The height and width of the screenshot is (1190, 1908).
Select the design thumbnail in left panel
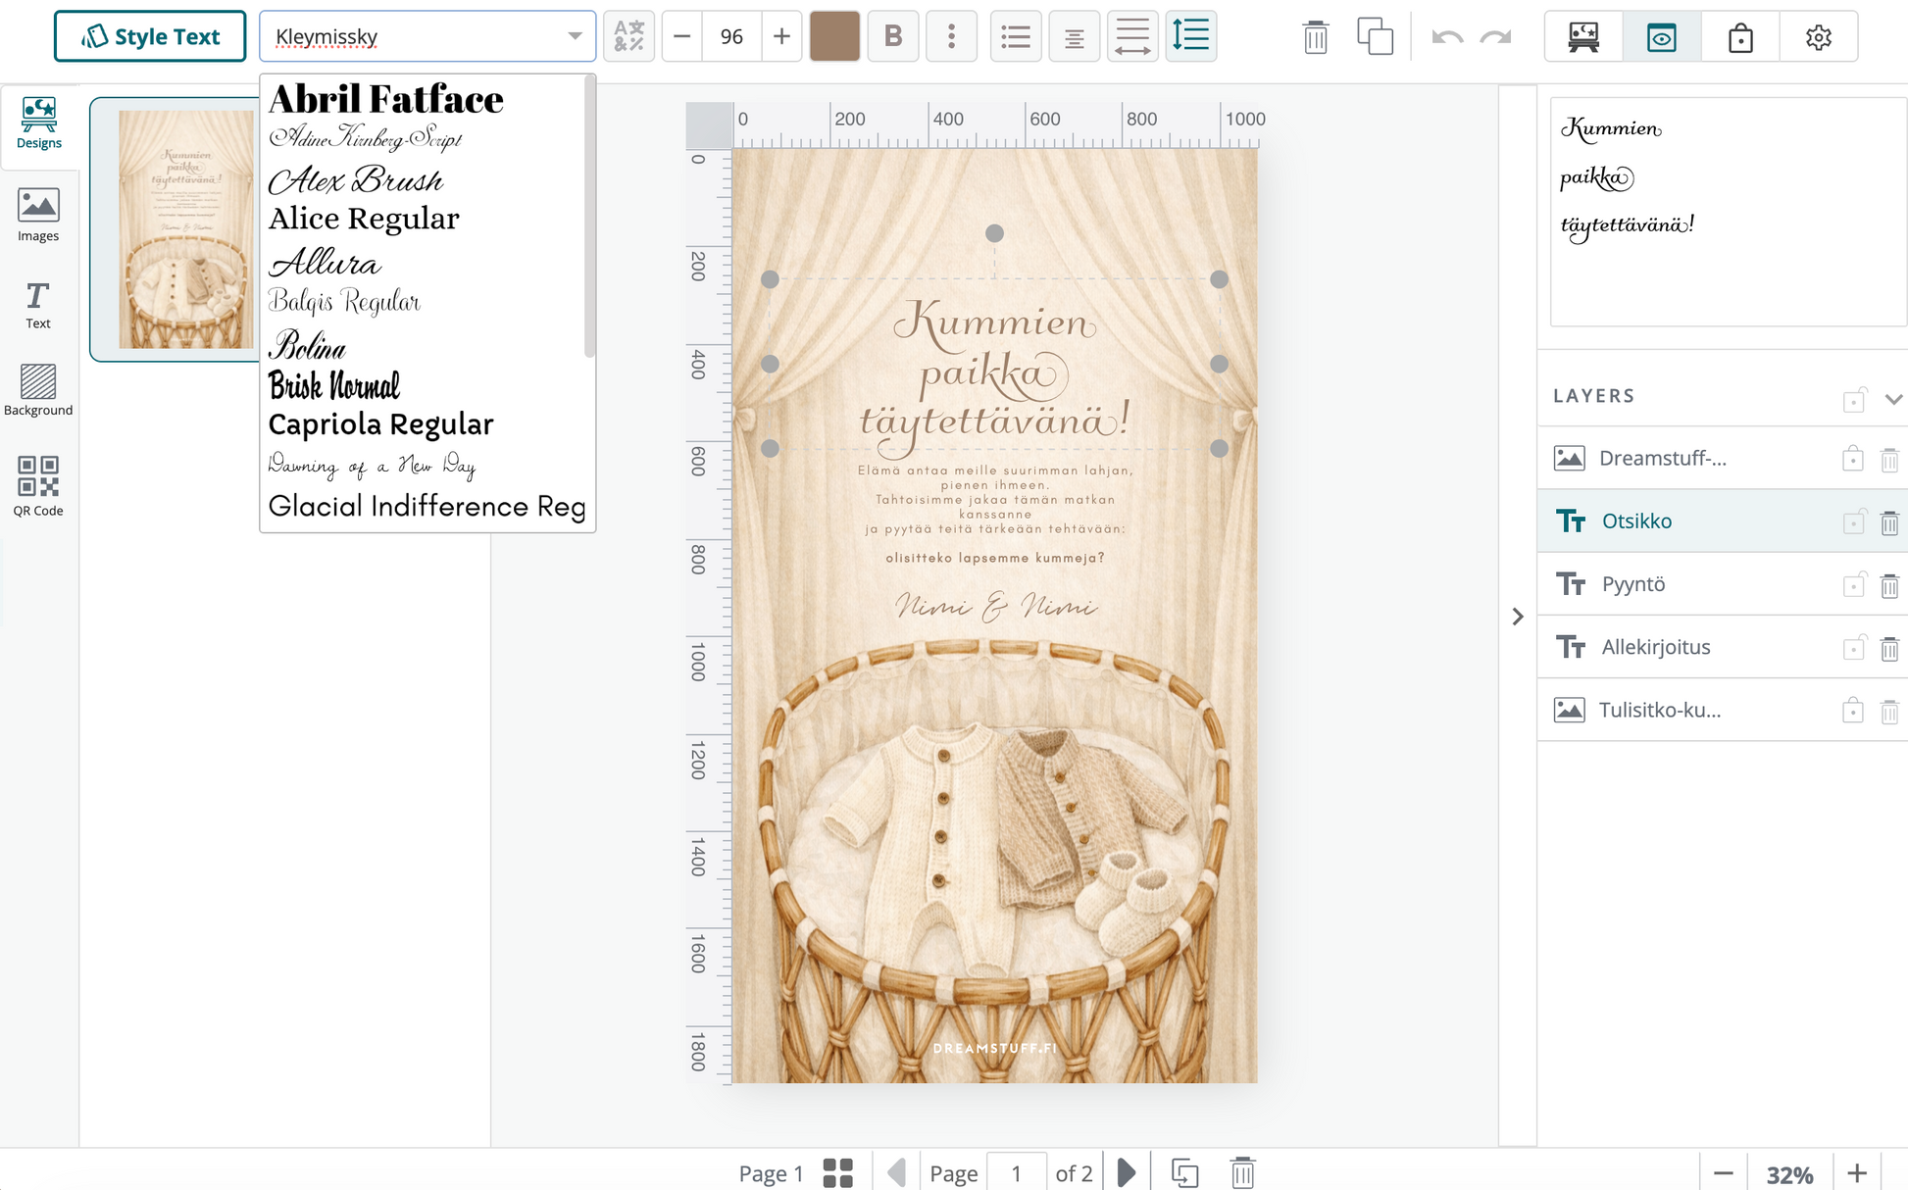(x=186, y=229)
